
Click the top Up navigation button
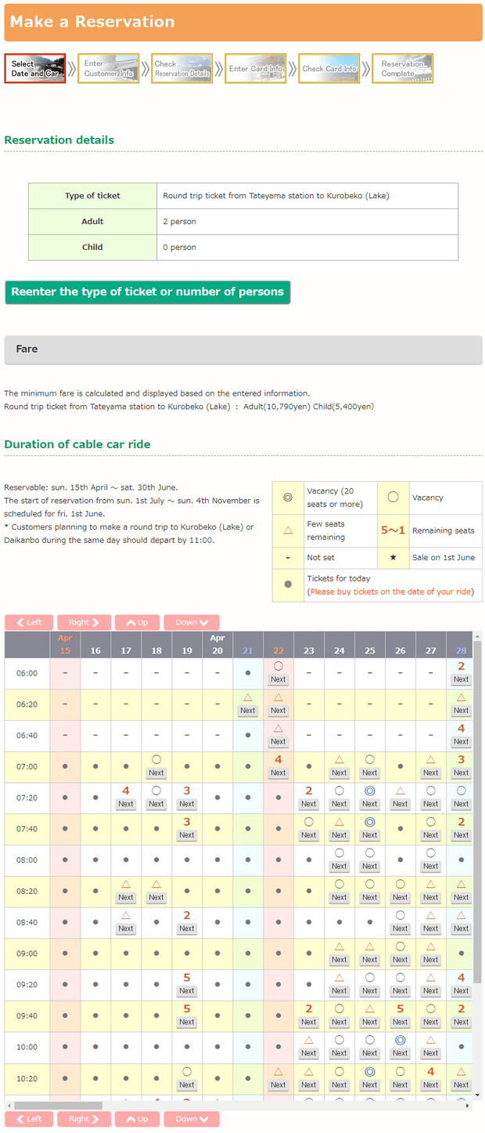137,622
